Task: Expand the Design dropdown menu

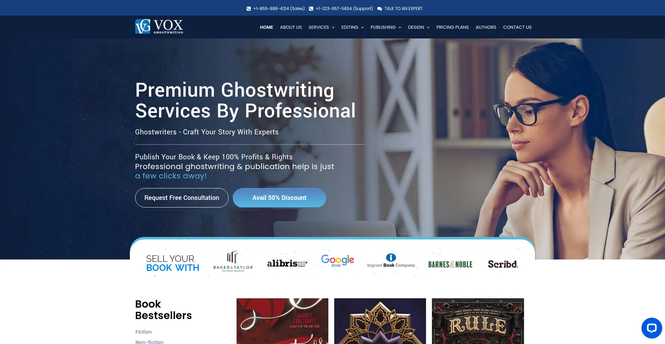Action: (419, 27)
